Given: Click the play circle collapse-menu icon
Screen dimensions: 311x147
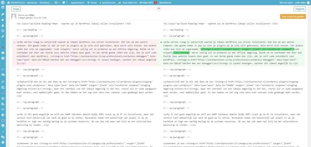Looking at the screenshot, I should click(x=3, y=142).
